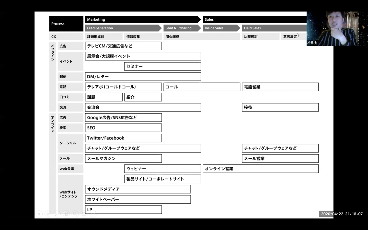Click the webサイト/コンテンツ category label
Viewport: 368px width, 230px height.
(x=71, y=194)
